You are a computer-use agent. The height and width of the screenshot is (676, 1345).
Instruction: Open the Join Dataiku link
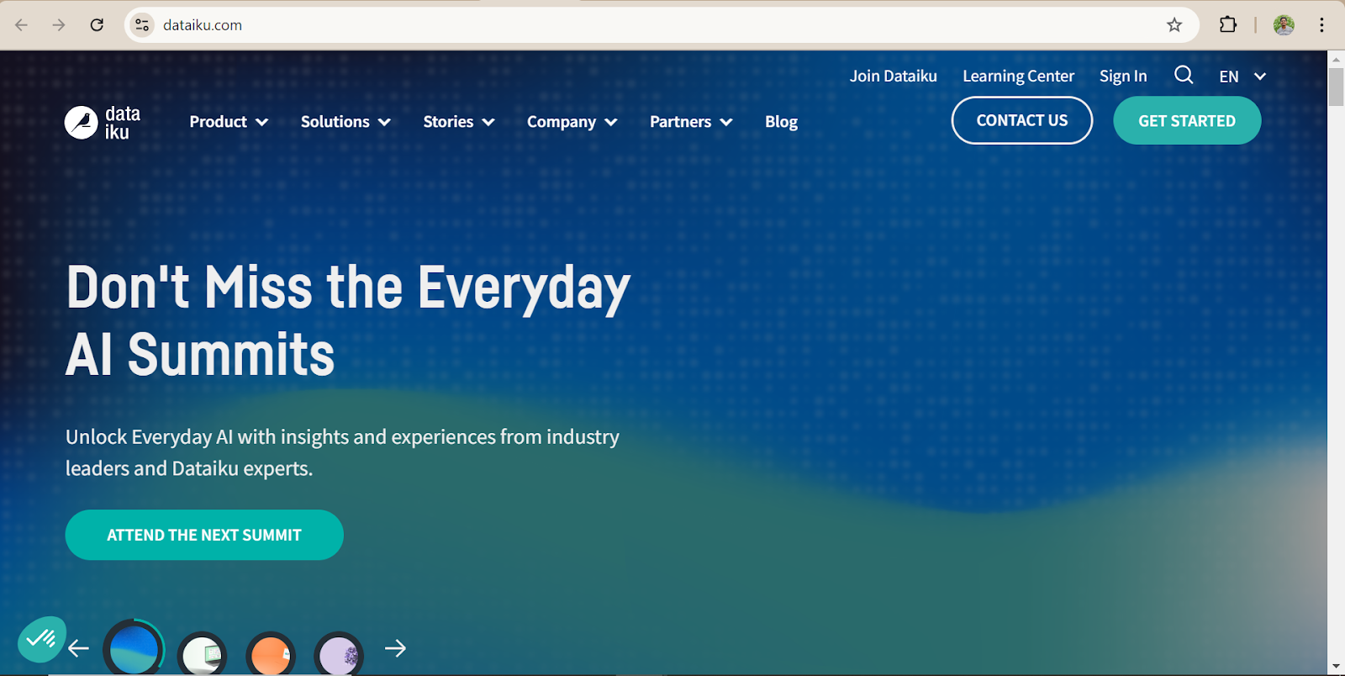893,76
